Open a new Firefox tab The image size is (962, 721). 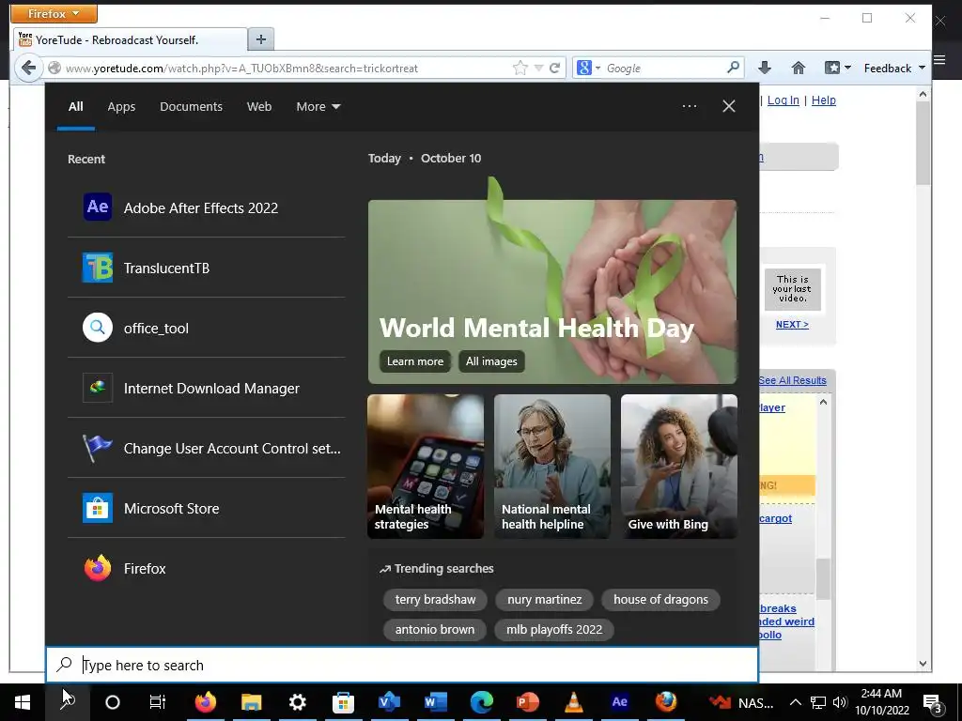(261, 39)
